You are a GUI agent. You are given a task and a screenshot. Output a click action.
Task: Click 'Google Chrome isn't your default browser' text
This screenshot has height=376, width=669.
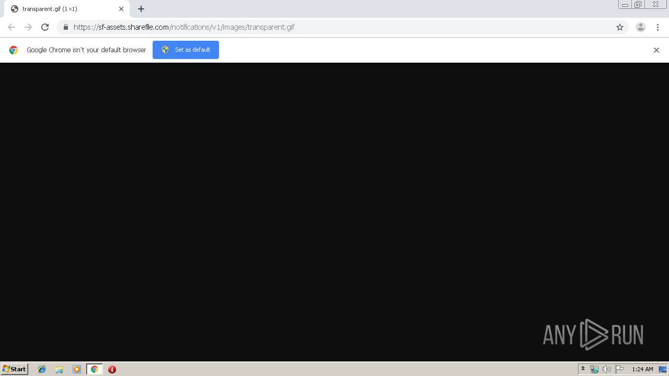[x=86, y=50]
